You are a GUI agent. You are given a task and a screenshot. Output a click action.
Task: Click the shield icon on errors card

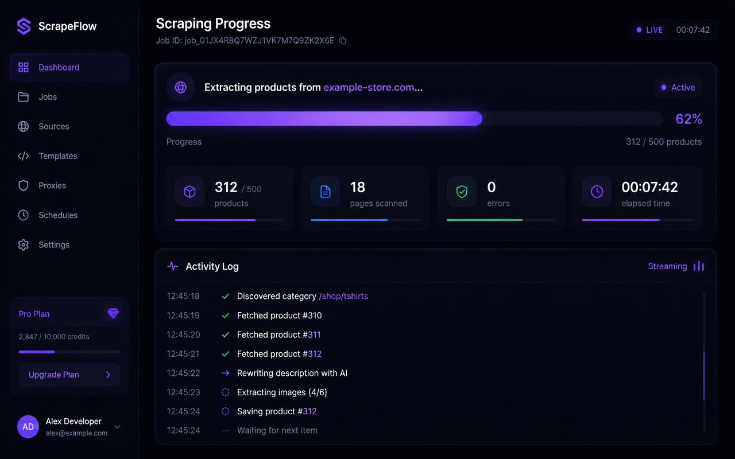462,192
